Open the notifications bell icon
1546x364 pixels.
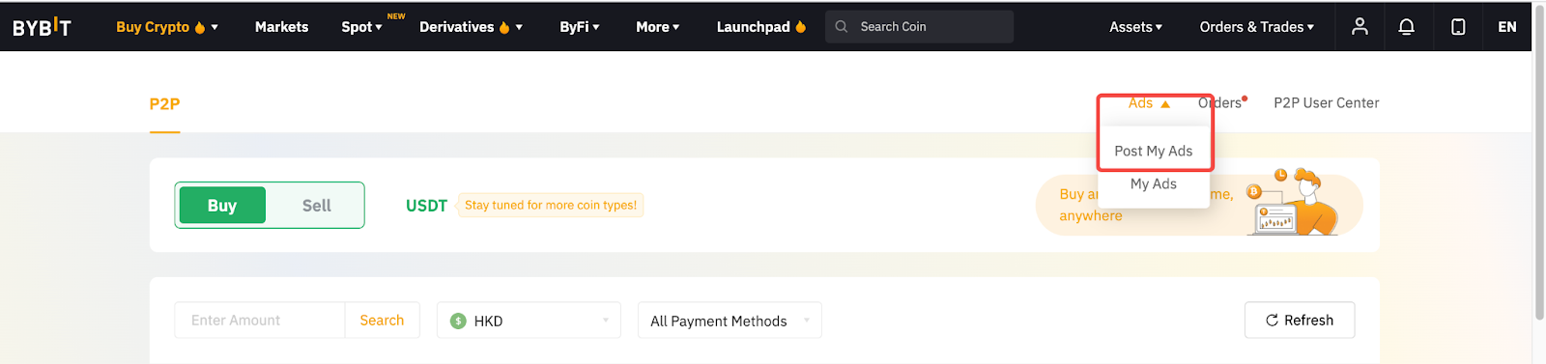(1407, 27)
